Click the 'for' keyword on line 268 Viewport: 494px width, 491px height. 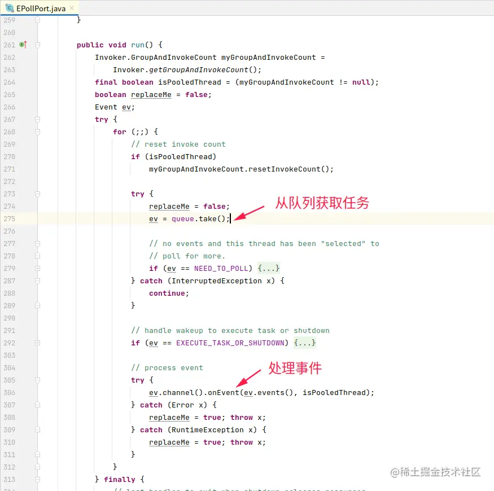tap(119, 132)
